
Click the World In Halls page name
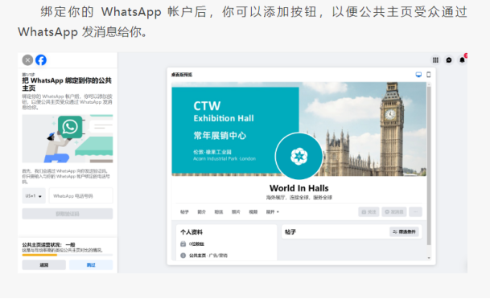pos(299,188)
